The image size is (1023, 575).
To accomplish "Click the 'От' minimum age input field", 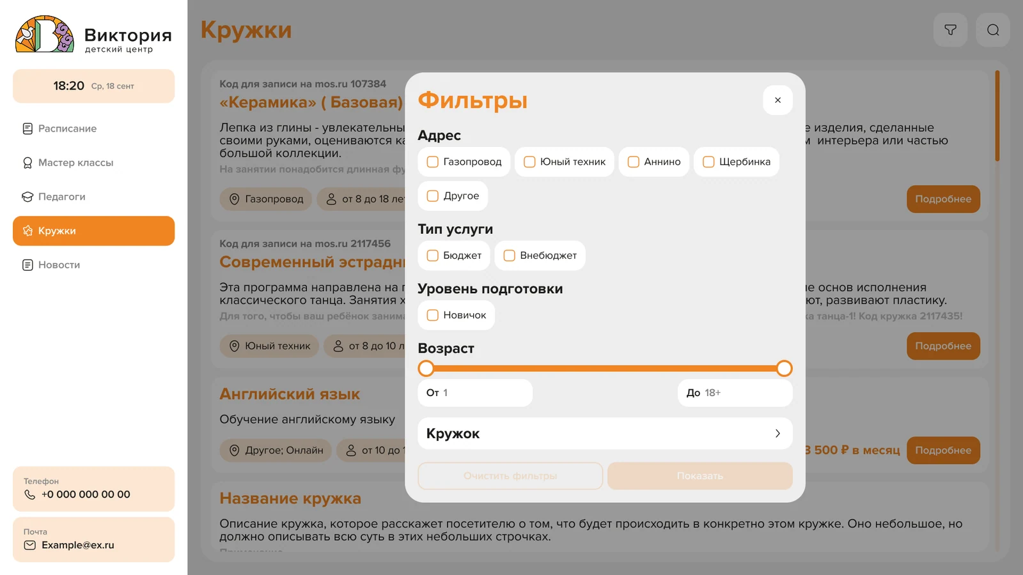I will (x=475, y=393).
